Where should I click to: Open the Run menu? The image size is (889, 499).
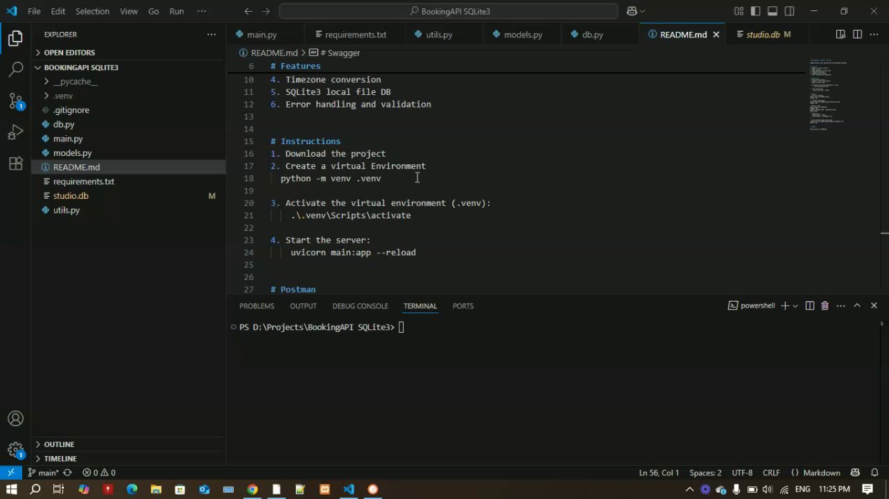point(177,11)
